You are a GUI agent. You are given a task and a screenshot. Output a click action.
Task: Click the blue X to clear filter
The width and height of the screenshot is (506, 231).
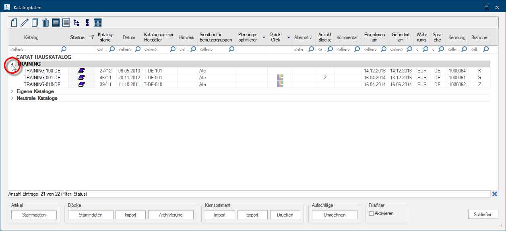pyautogui.click(x=495, y=194)
